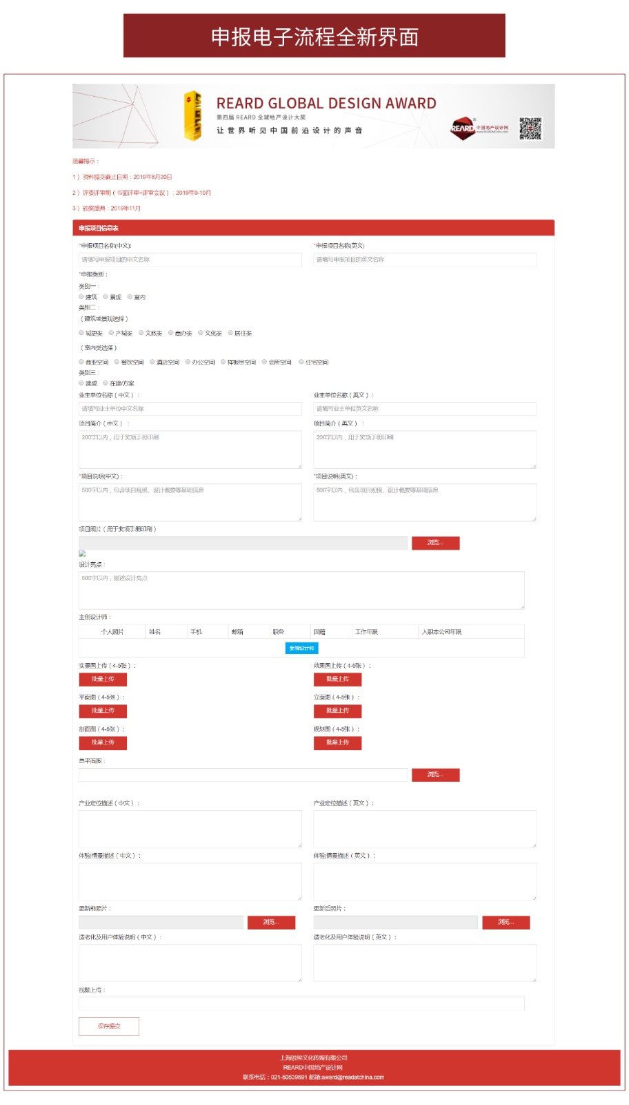Click the 申报项目信息表 section header

(314, 229)
